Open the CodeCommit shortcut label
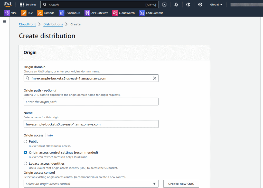The height and width of the screenshot is (188, 263). (154, 13)
